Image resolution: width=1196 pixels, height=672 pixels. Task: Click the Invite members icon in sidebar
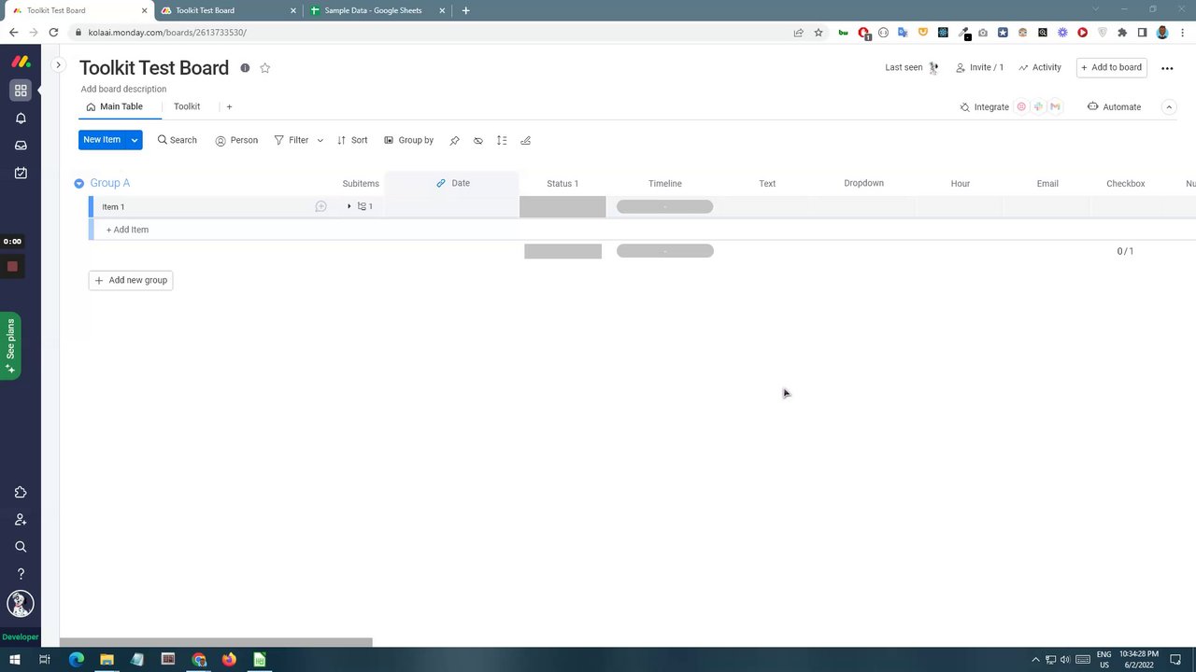pos(21,520)
